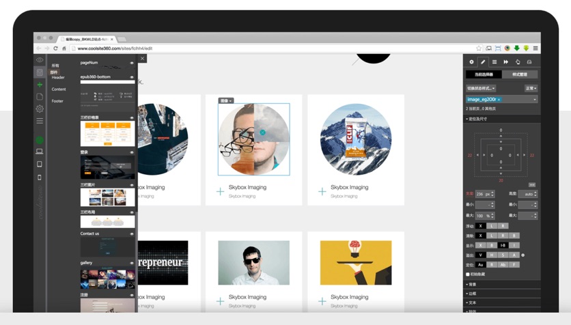The height and width of the screenshot is (325, 571).
Task: Click the green circle publish icon
Action: click(40, 140)
